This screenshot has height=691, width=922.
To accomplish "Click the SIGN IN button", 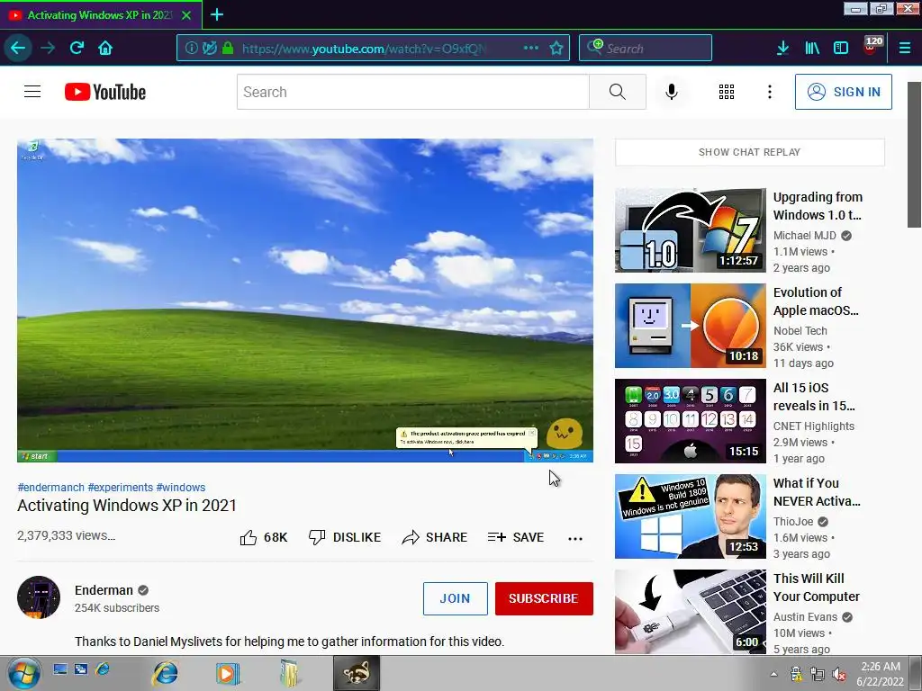I will click(843, 92).
